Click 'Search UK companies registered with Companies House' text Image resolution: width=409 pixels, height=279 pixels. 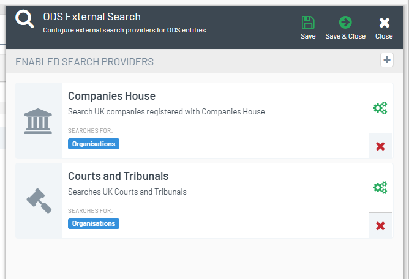(167, 111)
